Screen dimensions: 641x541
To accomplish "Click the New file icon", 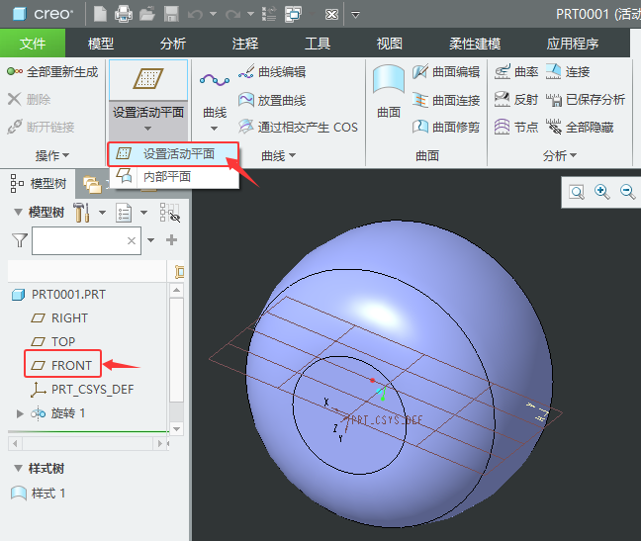I will 100,14.
